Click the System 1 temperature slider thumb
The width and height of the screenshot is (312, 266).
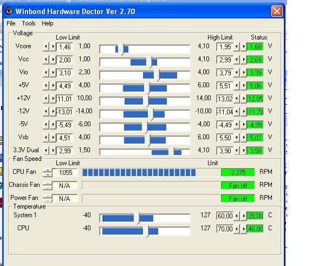[136, 218]
